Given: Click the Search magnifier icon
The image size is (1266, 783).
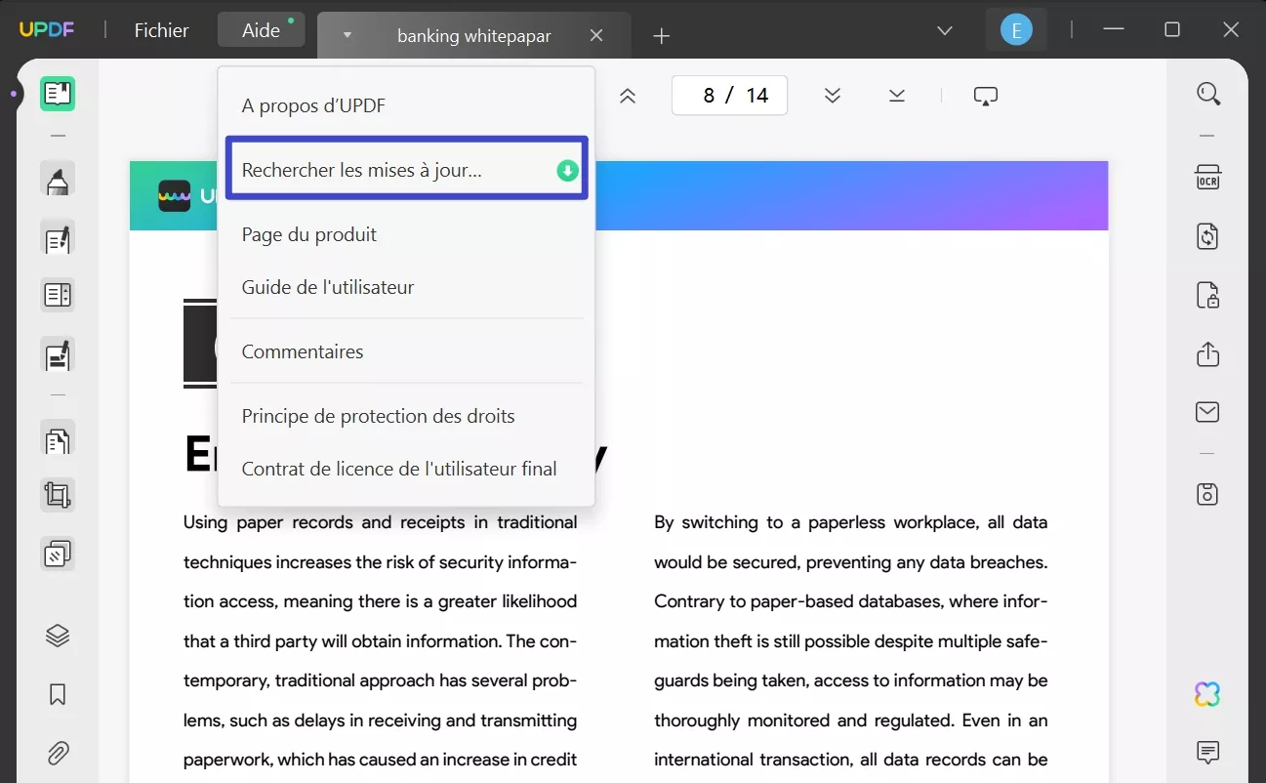Looking at the screenshot, I should pyautogui.click(x=1207, y=94).
